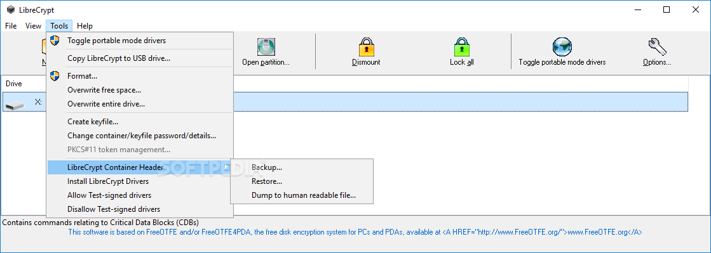Click the Dismount padlock icon

[367, 47]
